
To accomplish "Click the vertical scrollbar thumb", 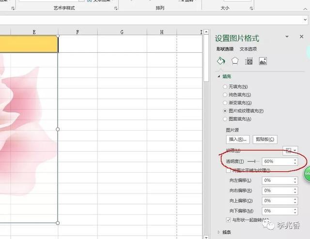I will click(206, 58).
